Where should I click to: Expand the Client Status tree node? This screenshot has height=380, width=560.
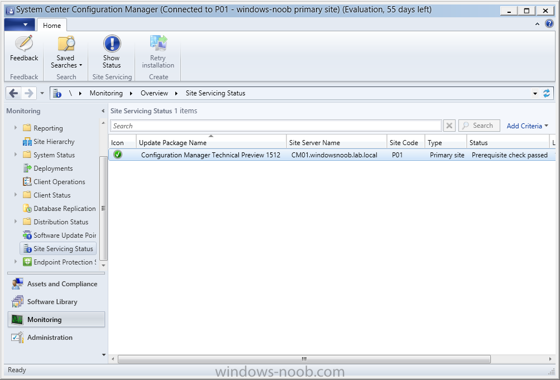16,194
